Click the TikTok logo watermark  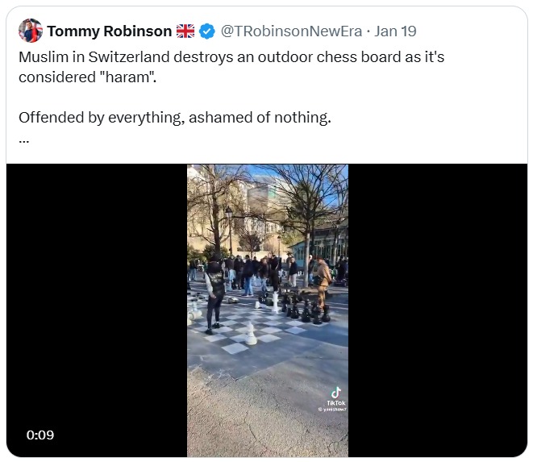(335, 393)
